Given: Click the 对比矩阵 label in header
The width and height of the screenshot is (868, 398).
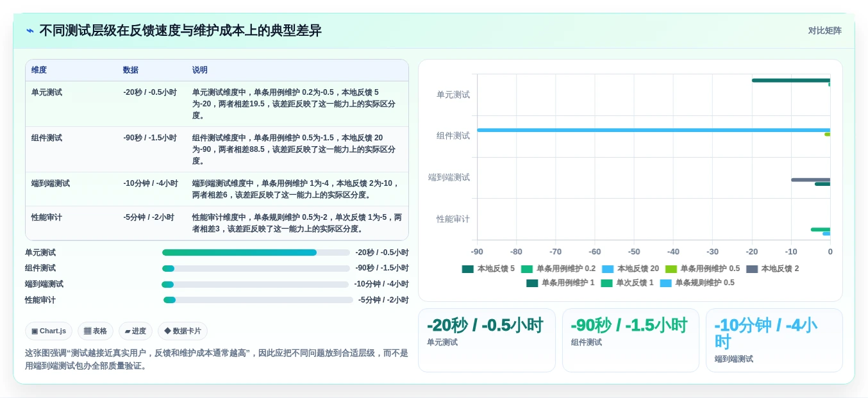Looking at the screenshot, I should pyautogui.click(x=824, y=31).
